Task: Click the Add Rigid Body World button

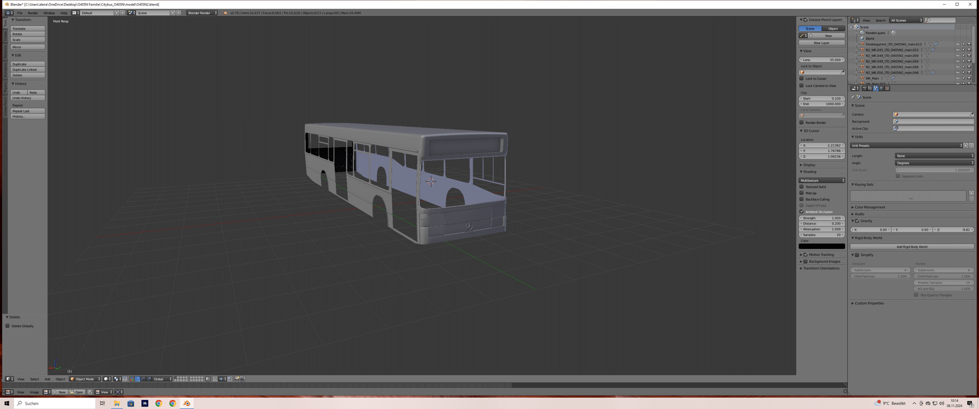Action: pos(911,247)
